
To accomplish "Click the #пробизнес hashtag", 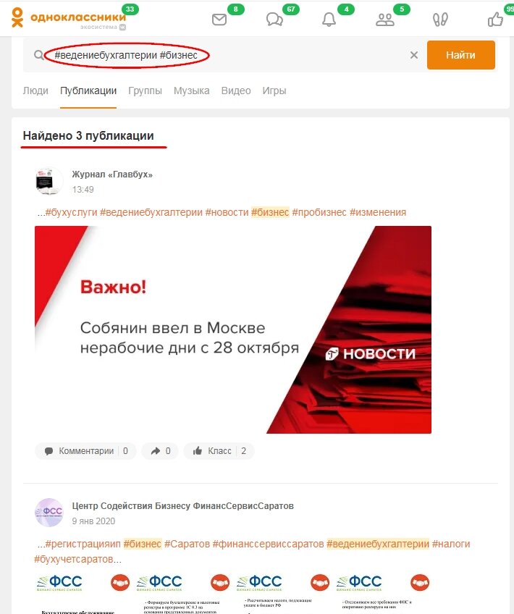I will (x=319, y=212).
